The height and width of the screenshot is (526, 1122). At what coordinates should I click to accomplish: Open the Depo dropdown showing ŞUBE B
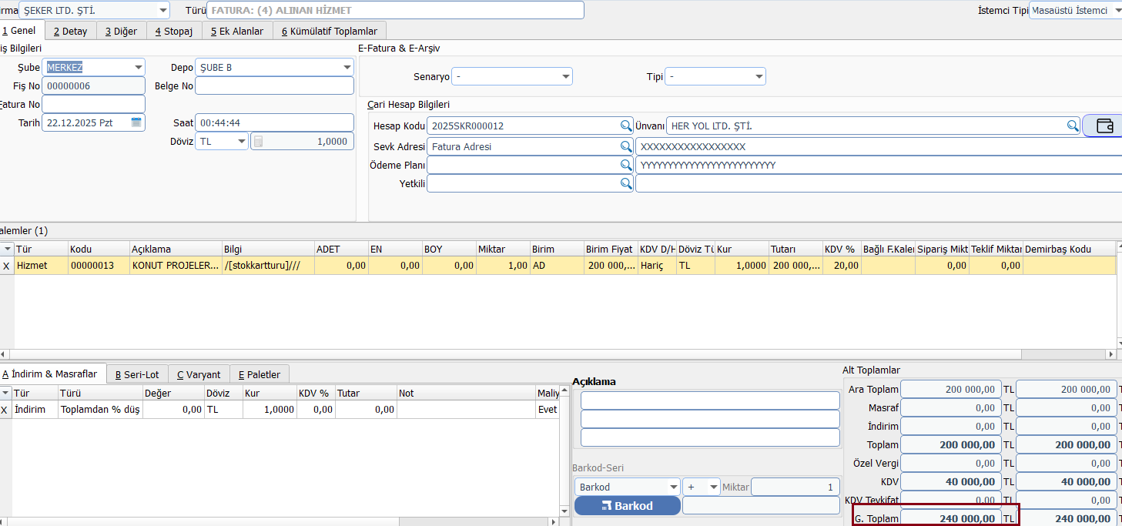(x=347, y=67)
